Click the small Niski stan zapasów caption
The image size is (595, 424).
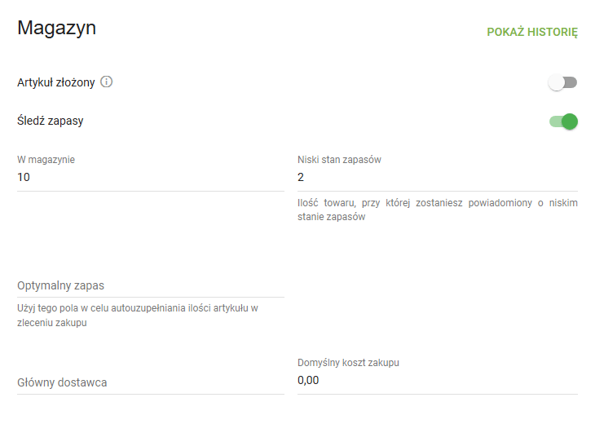(339, 160)
